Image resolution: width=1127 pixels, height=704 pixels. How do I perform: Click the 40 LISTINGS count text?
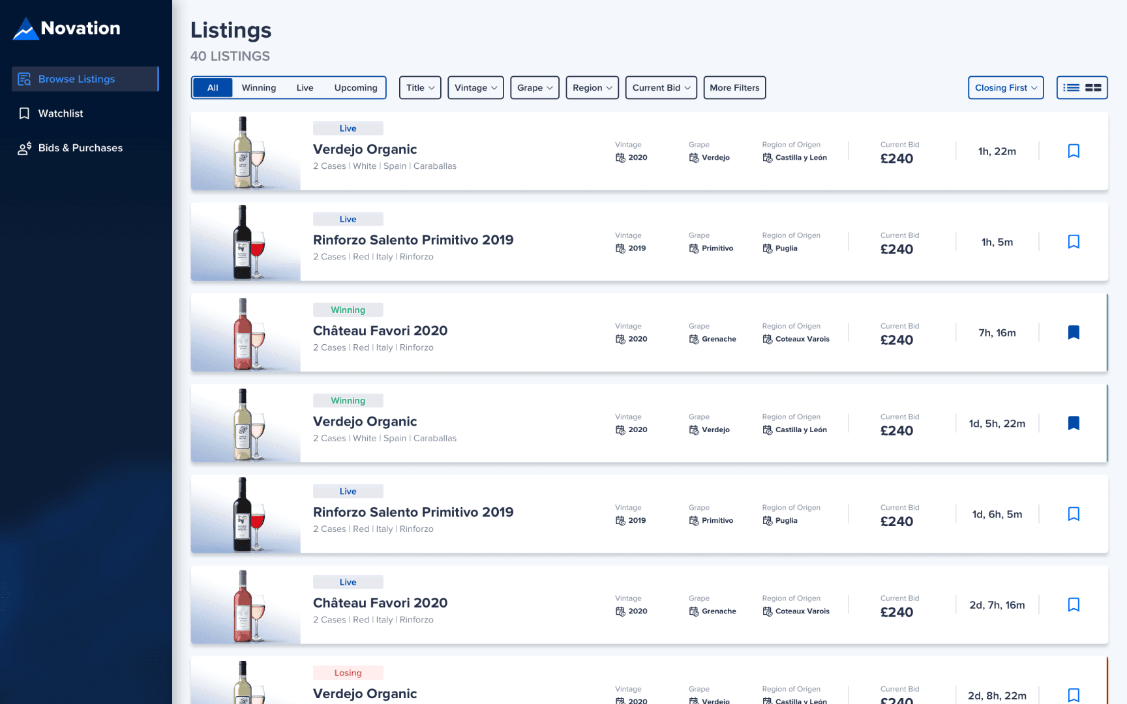click(230, 56)
